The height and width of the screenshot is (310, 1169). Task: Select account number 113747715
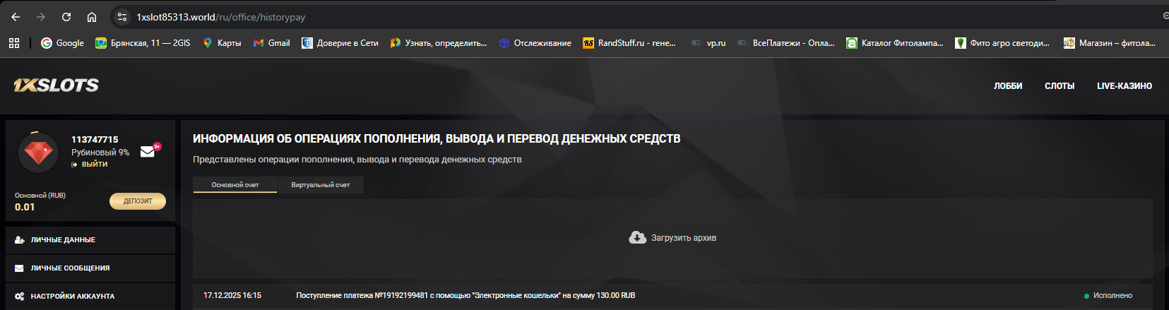click(95, 139)
